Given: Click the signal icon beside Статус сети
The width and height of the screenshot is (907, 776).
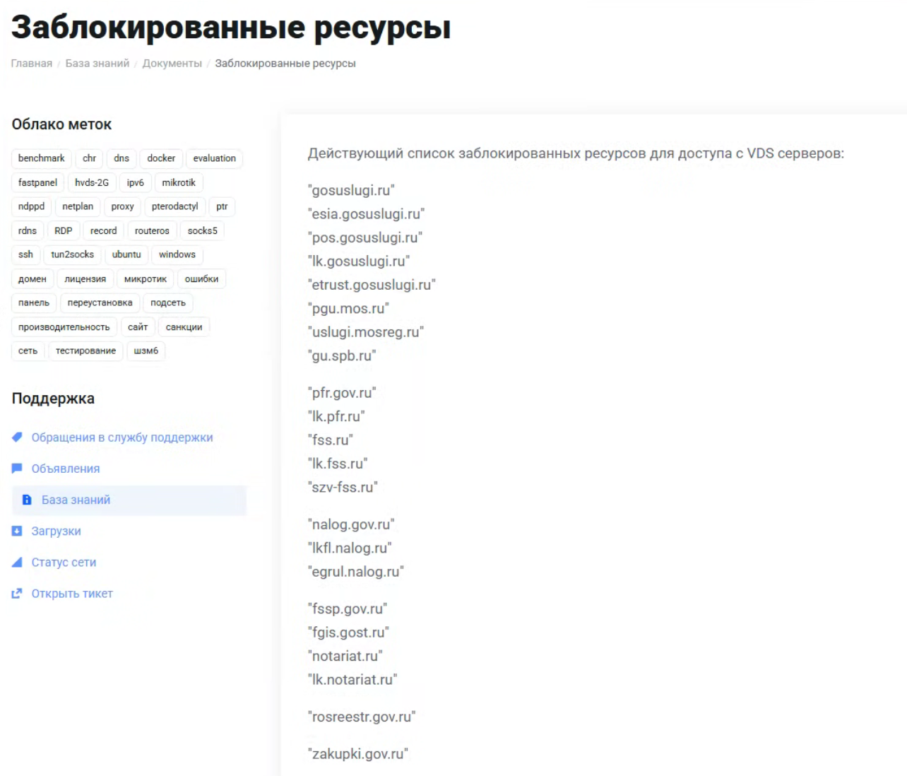Looking at the screenshot, I should click(17, 562).
